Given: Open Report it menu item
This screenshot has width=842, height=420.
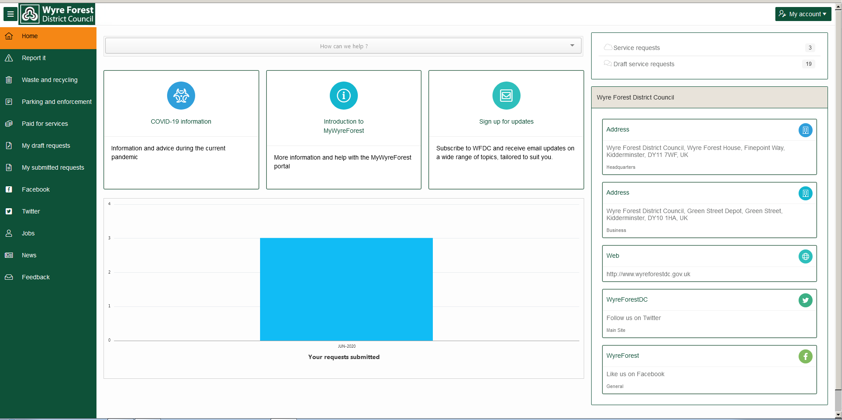Looking at the screenshot, I should click(x=48, y=58).
